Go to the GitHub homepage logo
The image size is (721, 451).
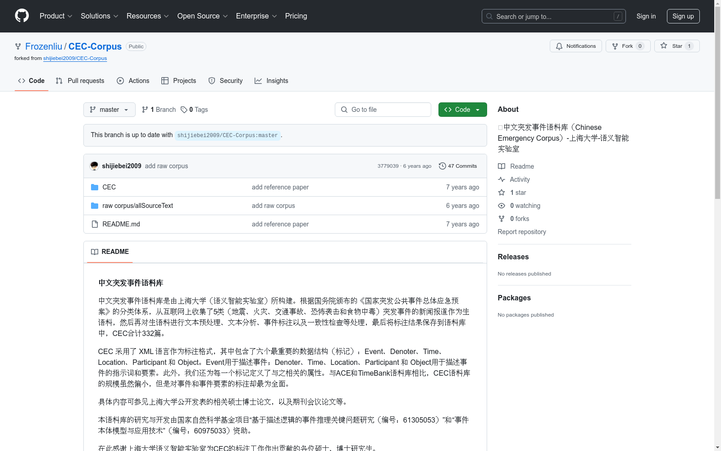click(x=22, y=16)
